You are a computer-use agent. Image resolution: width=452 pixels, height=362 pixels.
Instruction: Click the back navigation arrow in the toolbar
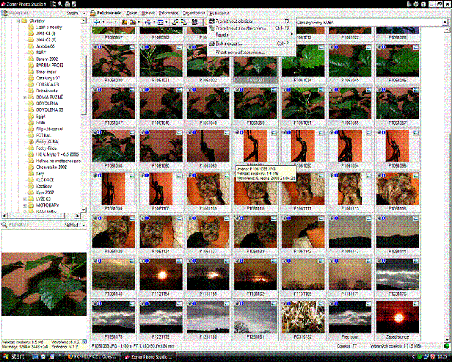(x=98, y=23)
